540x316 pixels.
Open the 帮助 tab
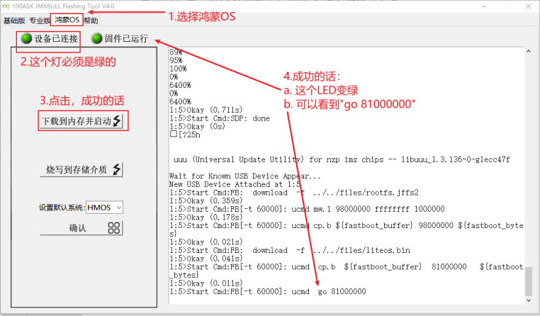91,21
